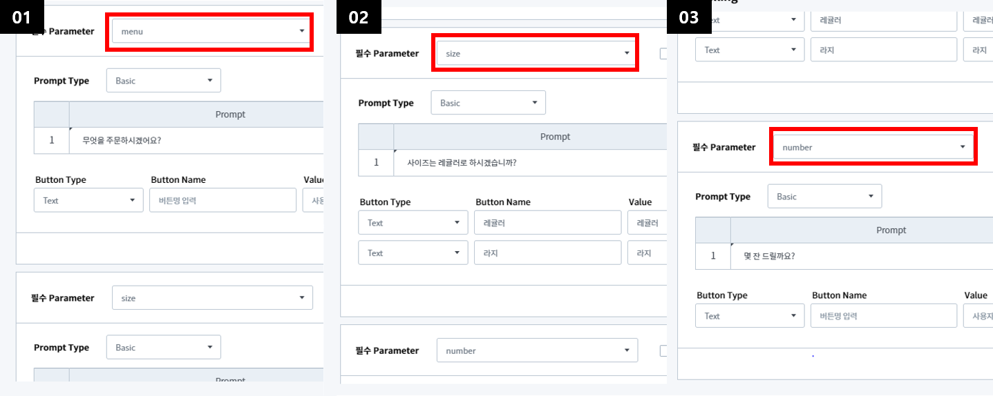Open Prompt Type dropdown above 사이즈는 레귤러로 prompt
993x396 pixels.
click(488, 103)
